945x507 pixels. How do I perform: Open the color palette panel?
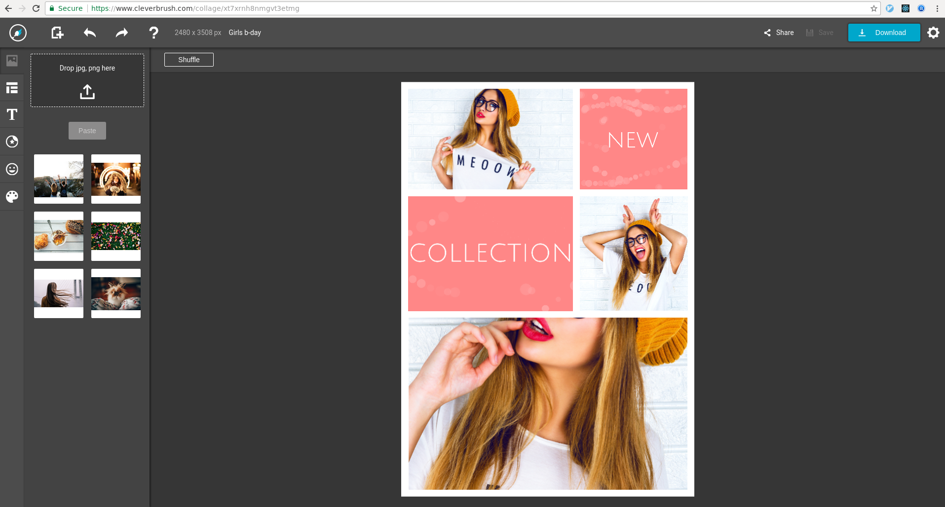(12, 197)
